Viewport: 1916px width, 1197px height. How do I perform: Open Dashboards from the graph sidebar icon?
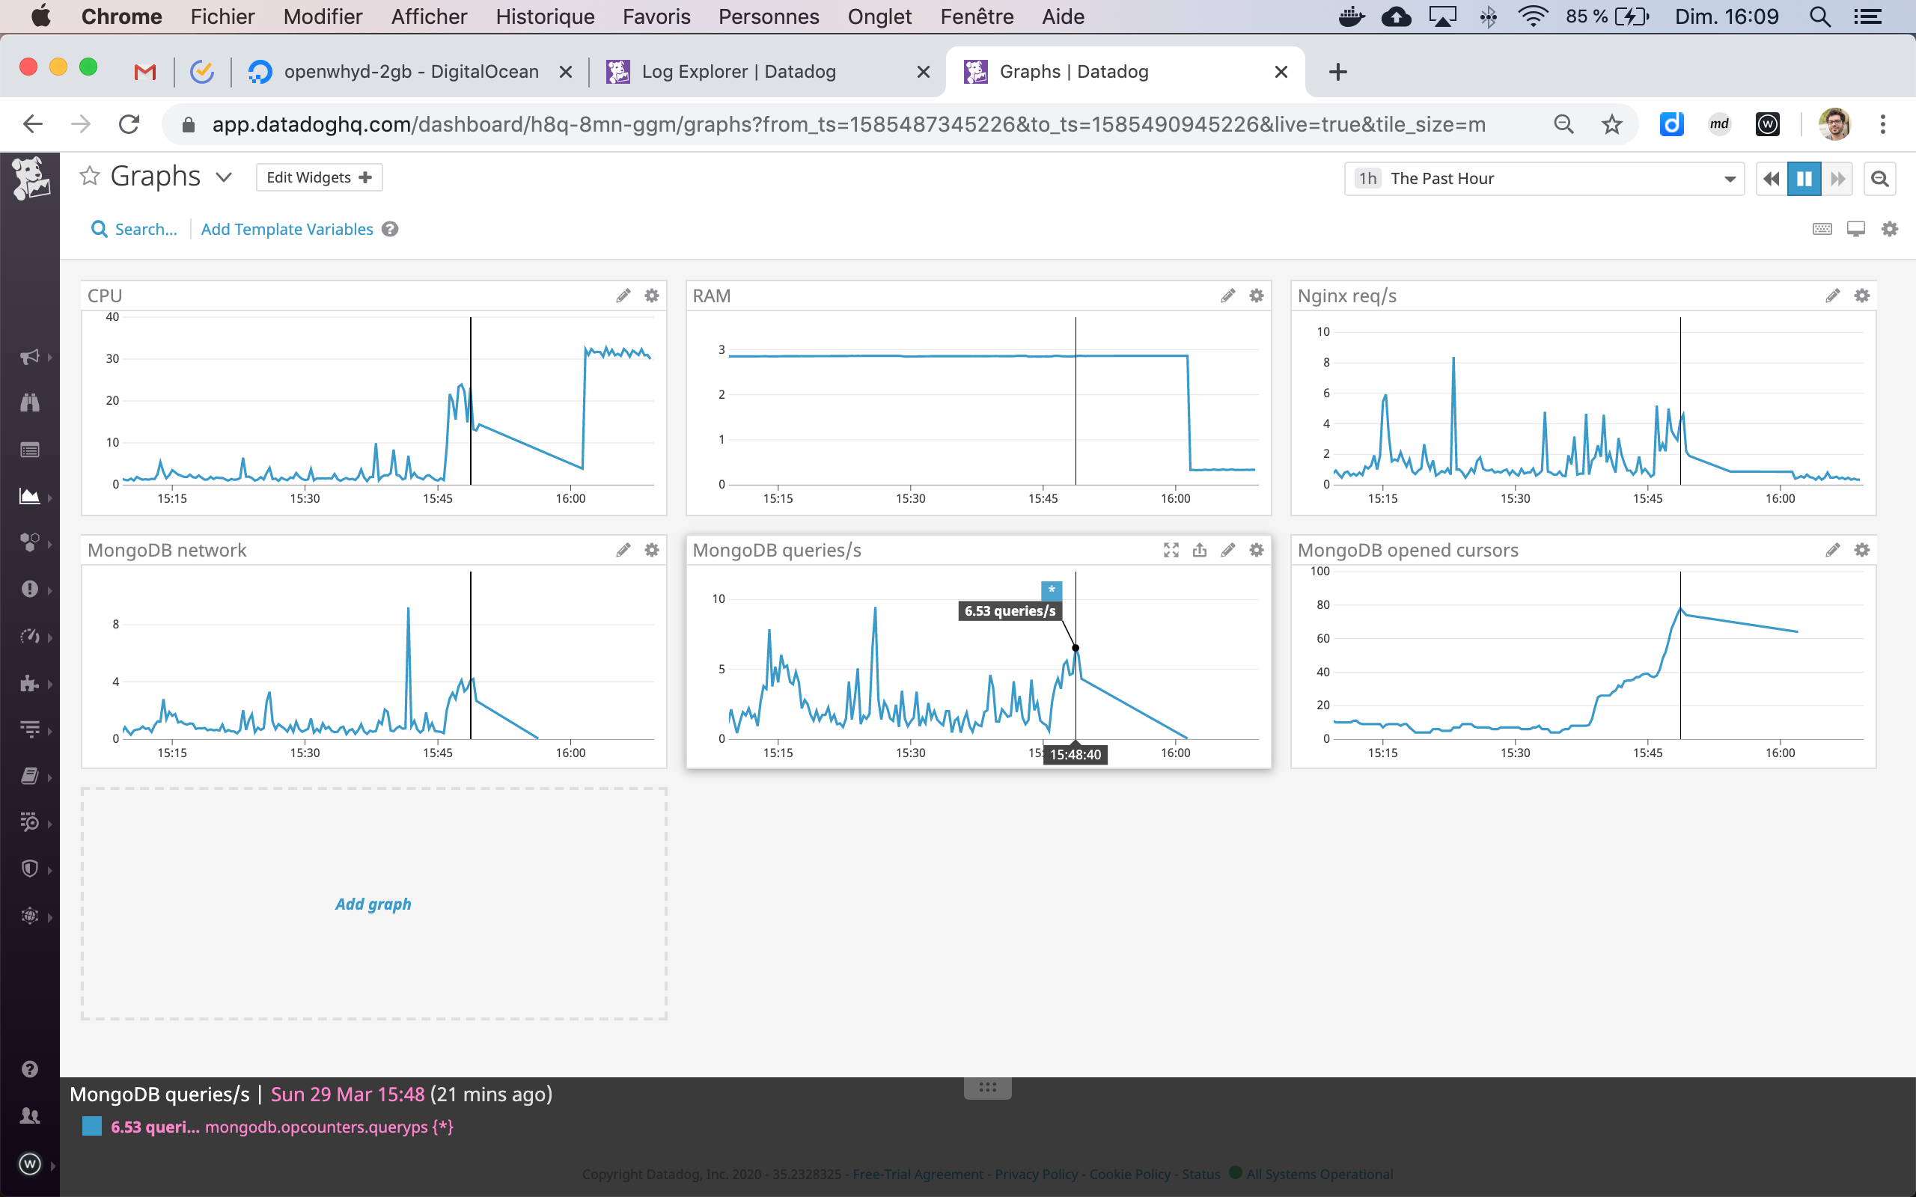pyautogui.click(x=29, y=496)
